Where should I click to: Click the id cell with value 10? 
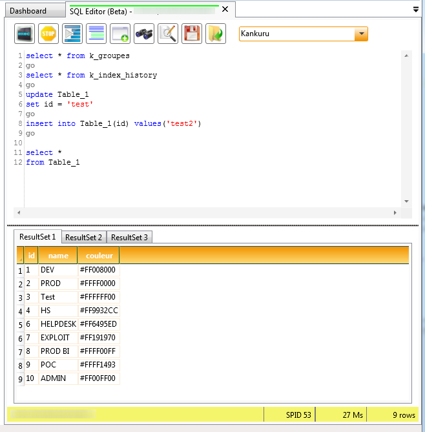32,378
